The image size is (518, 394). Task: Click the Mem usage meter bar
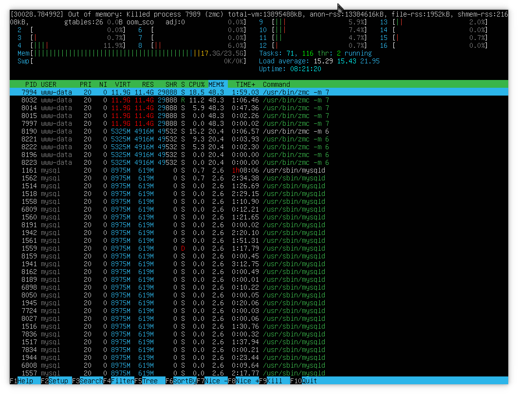coord(132,53)
